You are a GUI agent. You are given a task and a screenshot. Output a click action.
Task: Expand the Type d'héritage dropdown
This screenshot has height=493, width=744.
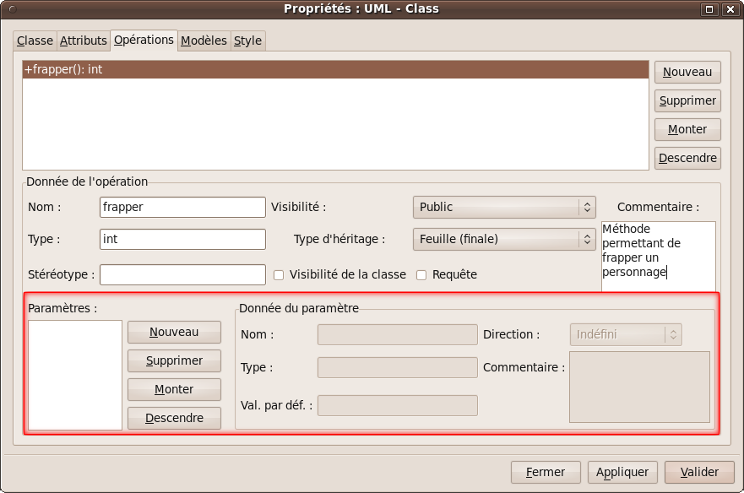[x=503, y=239]
